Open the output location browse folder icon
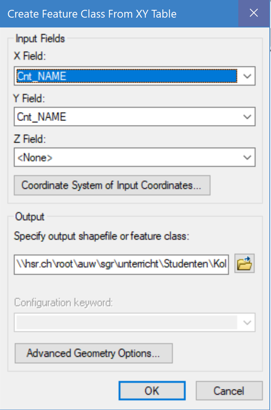The width and height of the screenshot is (271, 410). point(244,264)
